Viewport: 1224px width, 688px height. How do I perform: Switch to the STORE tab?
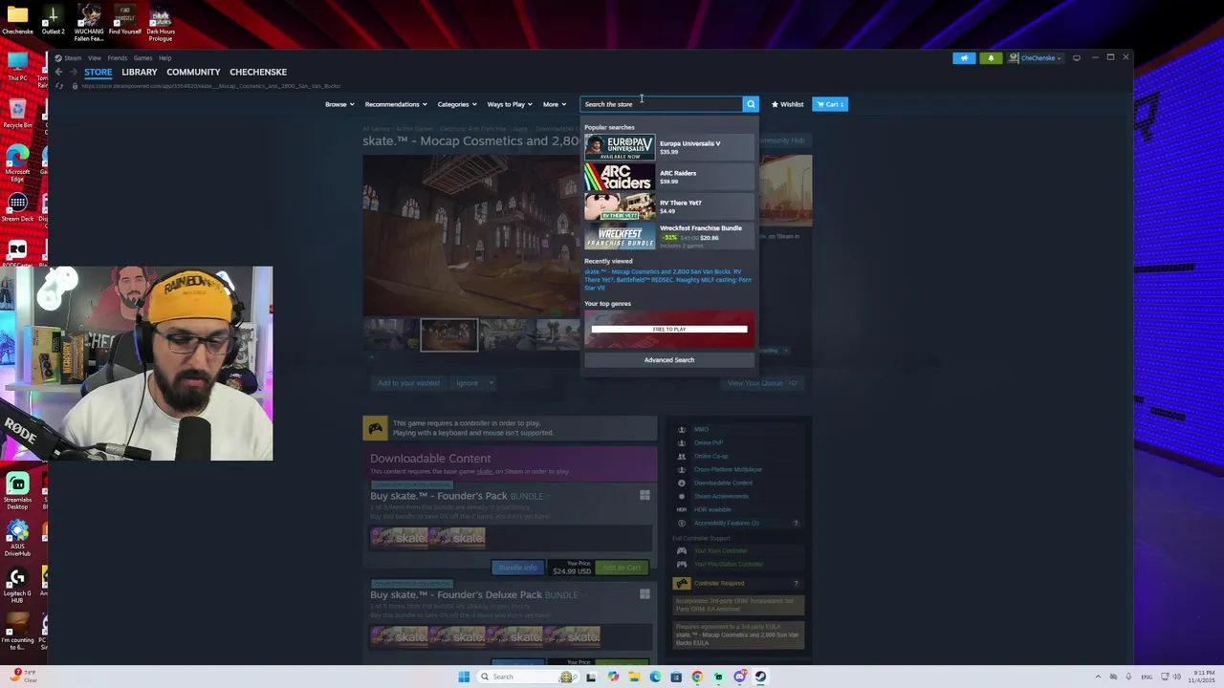pyautogui.click(x=98, y=72)
